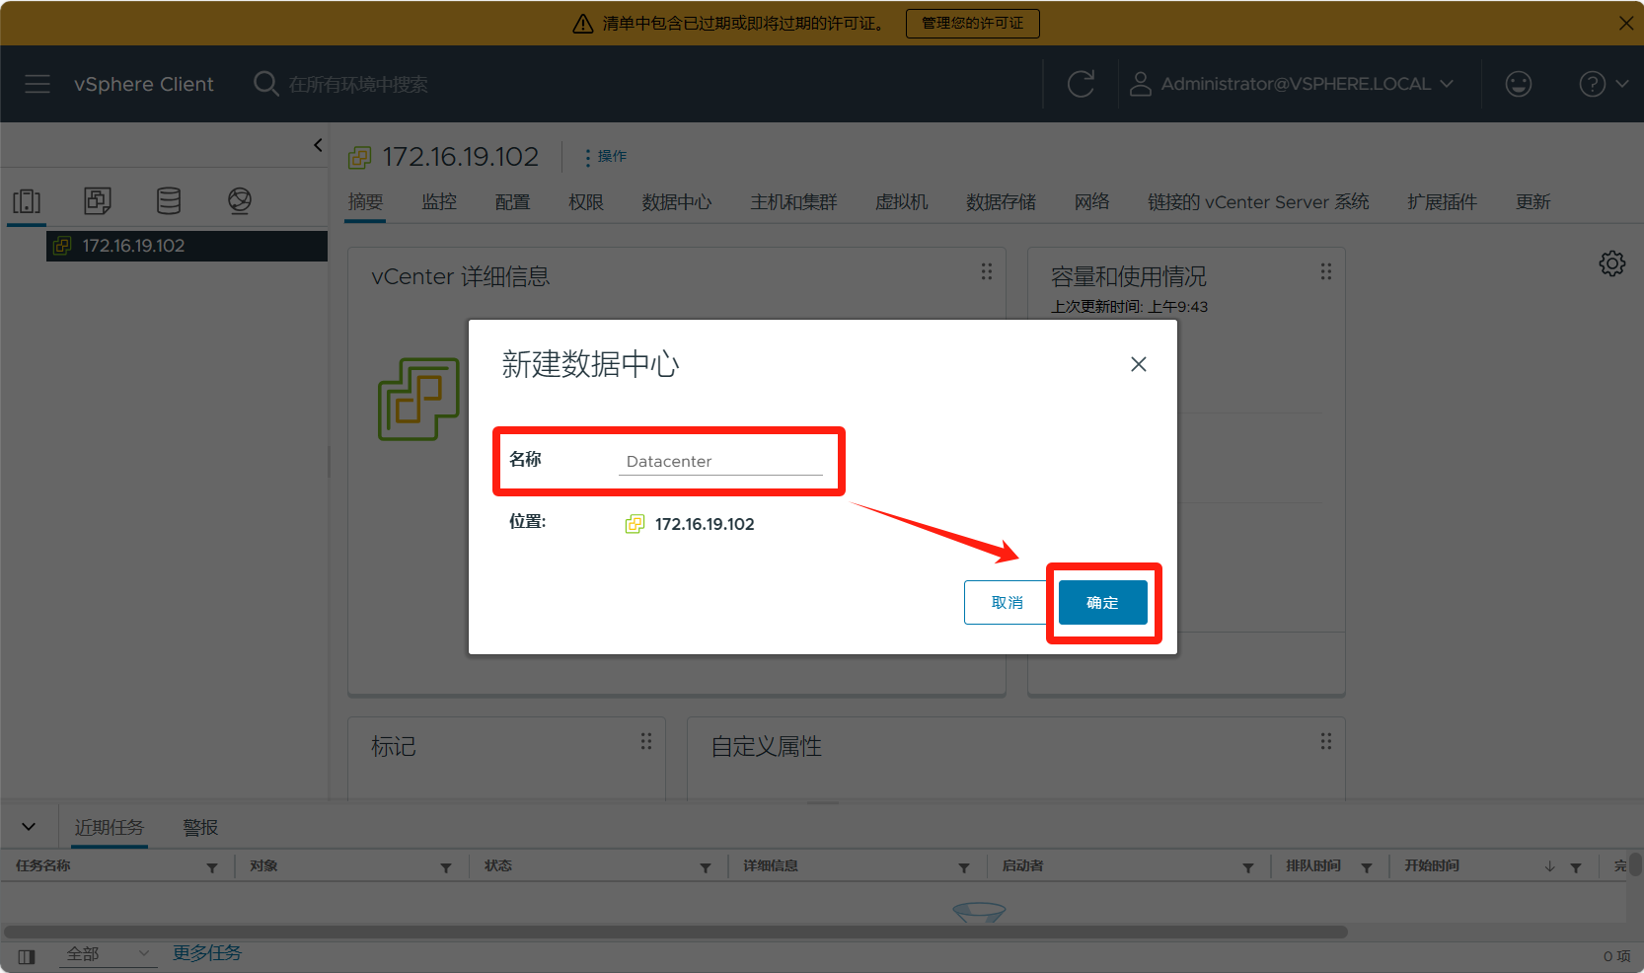Viewport: 1644px width, 973px height.
Task: Click 确定 to create the datacenter
Action: pos(1102,602)
